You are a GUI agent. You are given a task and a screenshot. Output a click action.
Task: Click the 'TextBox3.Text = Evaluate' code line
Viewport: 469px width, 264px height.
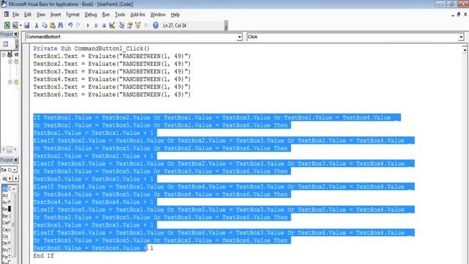click(x=112, y=72)
